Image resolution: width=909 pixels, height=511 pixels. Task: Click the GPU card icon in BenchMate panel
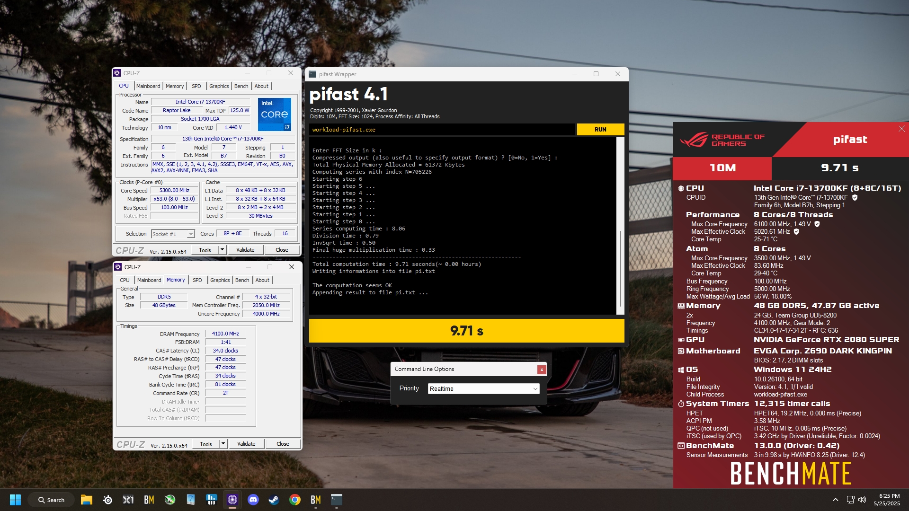tap(681, 340)
